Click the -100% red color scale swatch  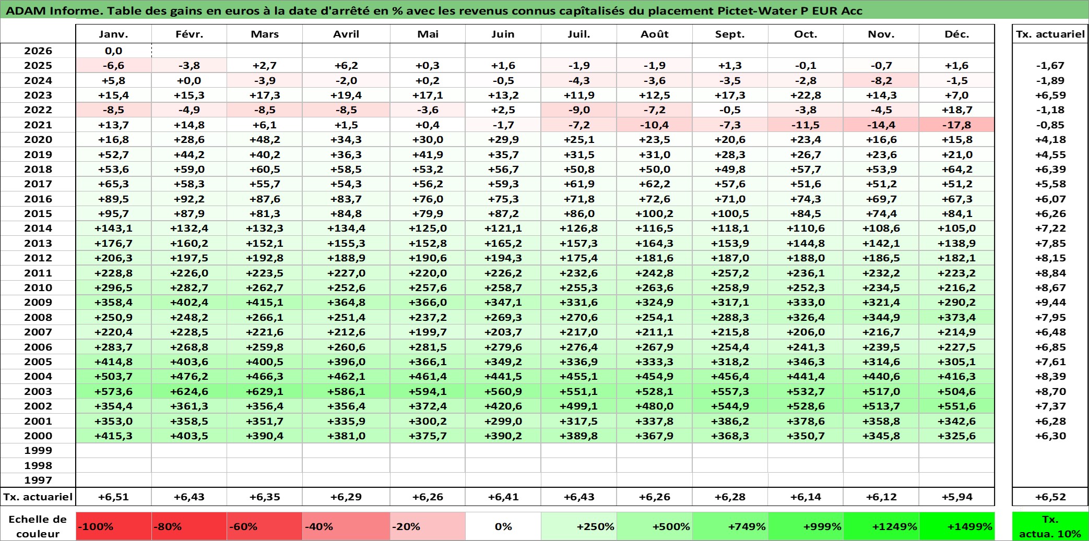pyautogui.click(x=114, y=526)
